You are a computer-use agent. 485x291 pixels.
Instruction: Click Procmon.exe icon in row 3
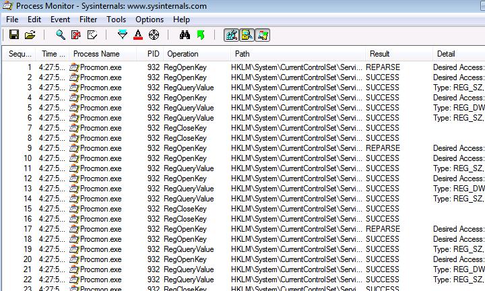click(74, 88)
